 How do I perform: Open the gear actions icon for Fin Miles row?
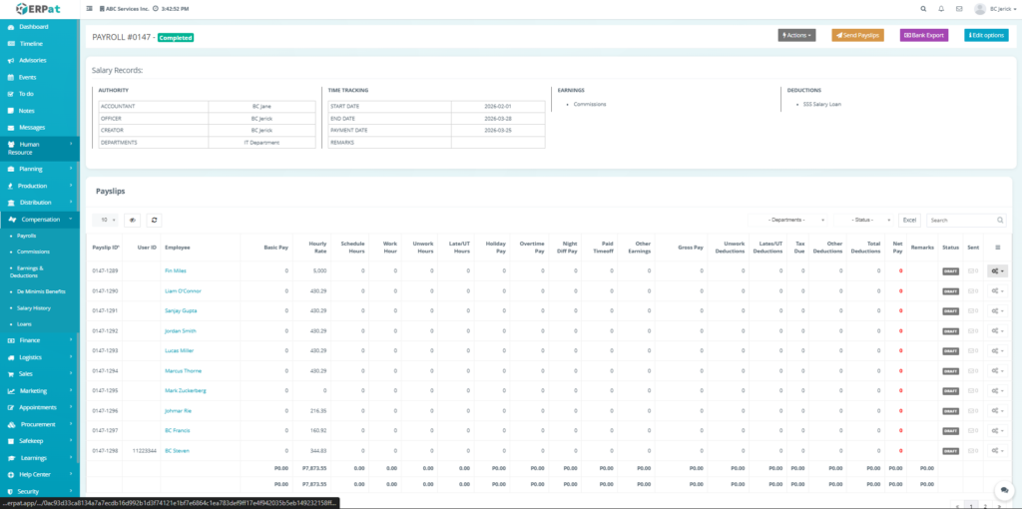[x=997, y=270]
